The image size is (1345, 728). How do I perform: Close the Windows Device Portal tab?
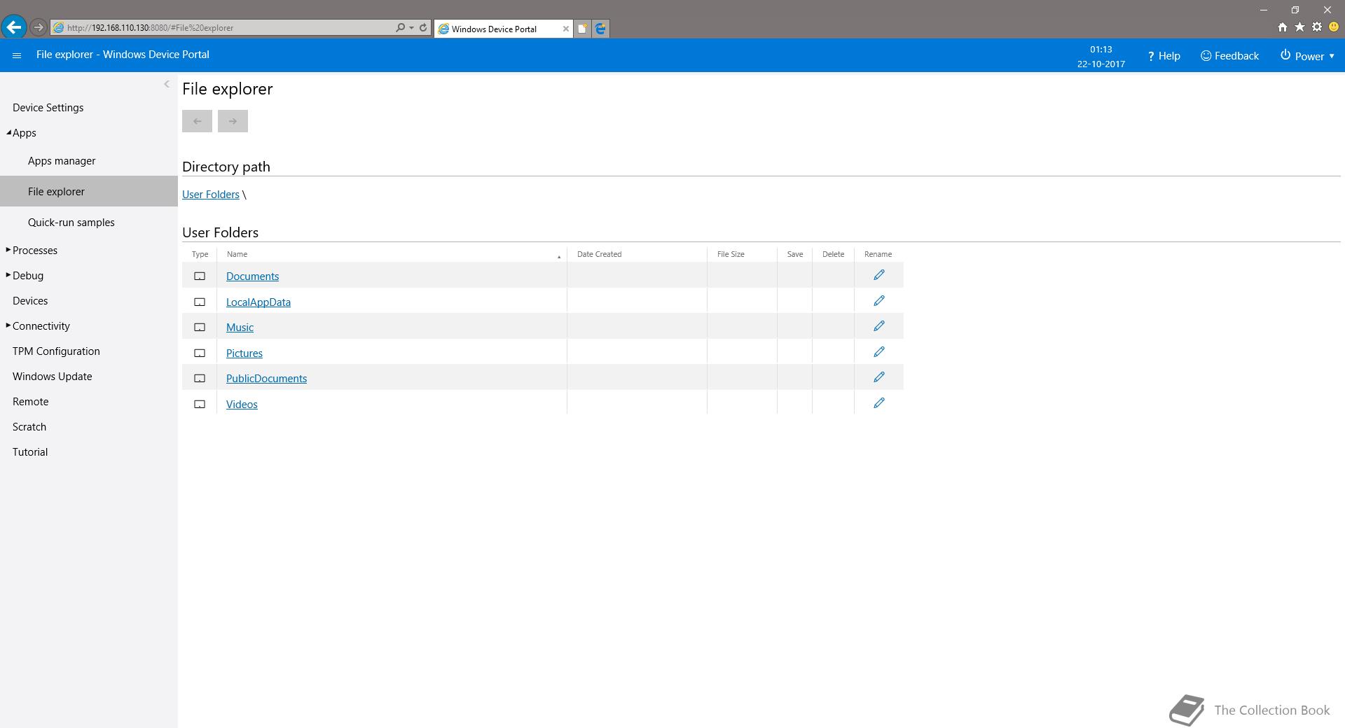pyautogui.click(x=566, y=29)
